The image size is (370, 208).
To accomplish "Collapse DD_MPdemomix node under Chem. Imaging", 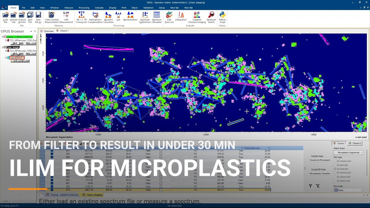I will (6, 51).
